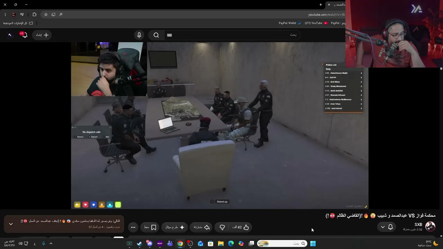Open the subscription notification bell dropdown
Viewport: 443px width, 249px height.
click(387, 227)
